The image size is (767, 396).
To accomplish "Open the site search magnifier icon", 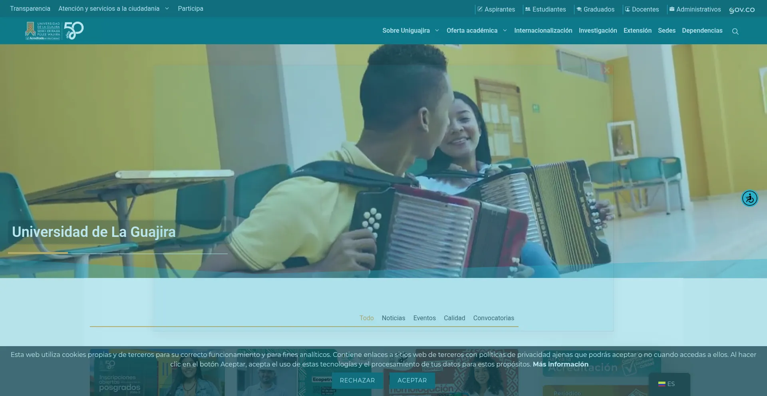I will point(735,32).
